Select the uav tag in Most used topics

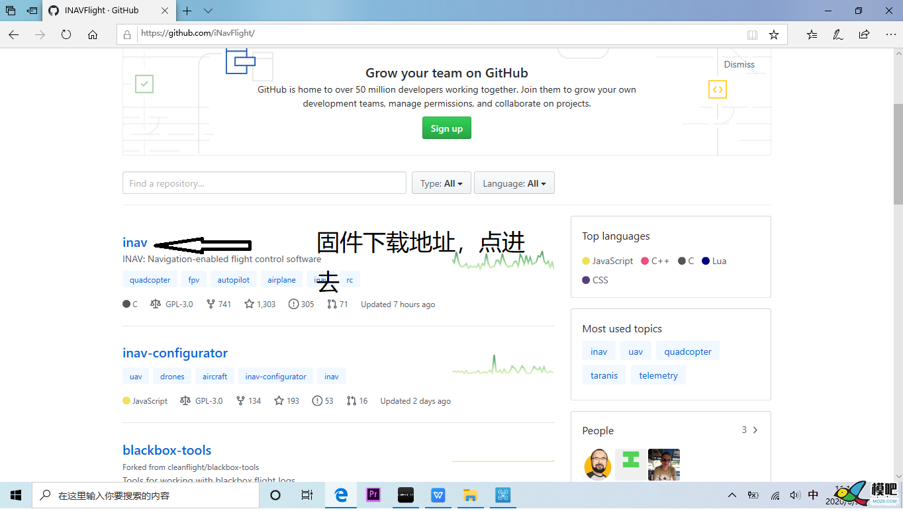click(636, 351)
